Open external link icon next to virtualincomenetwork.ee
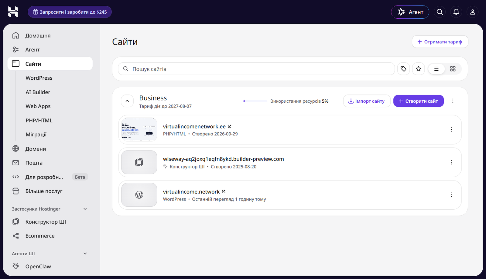Viewport: 486px width, 279px height. point(230,126)
